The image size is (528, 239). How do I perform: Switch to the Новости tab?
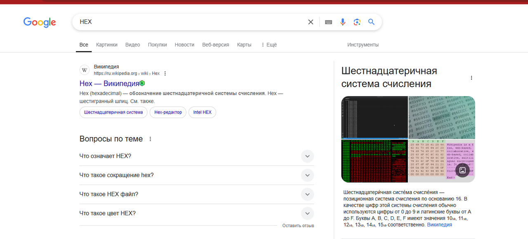184,45
